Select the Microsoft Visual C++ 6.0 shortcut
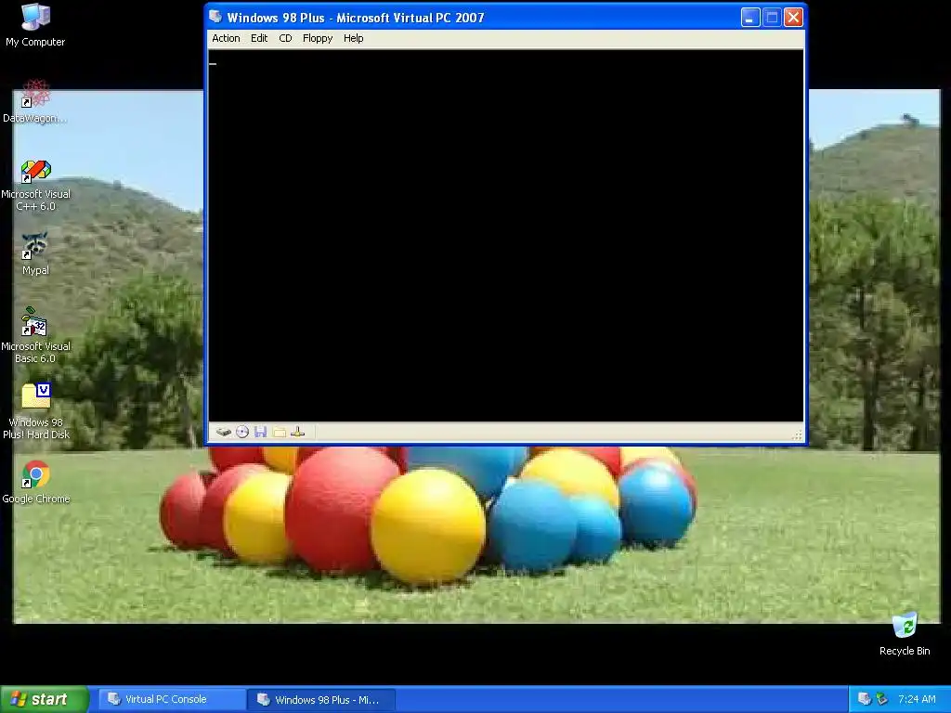Screen dimensions: 951x713 tap(36, 185)
